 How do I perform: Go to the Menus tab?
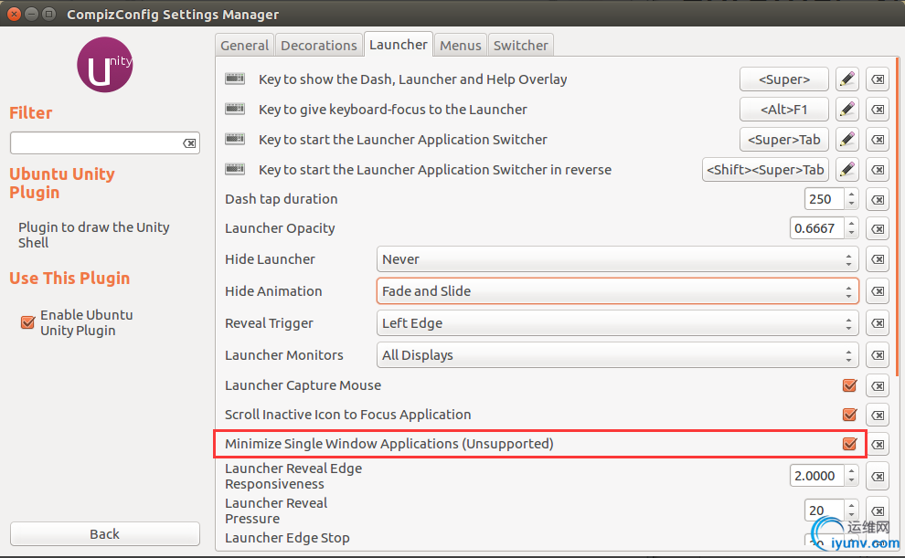pos(460,46)
